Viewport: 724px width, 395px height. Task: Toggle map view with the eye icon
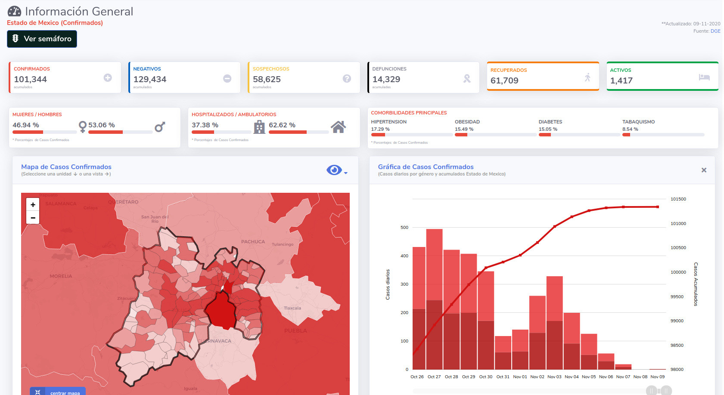pos(334,170)
